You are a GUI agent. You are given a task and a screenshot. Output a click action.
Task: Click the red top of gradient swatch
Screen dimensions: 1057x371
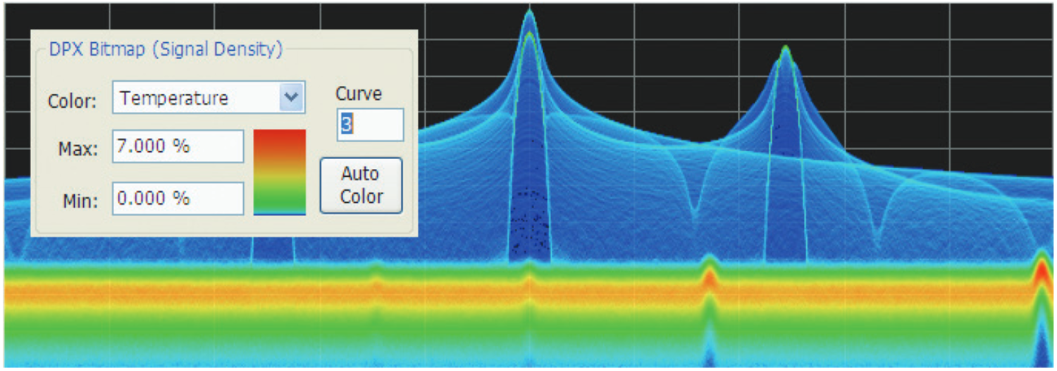click(x=280, y=137)
